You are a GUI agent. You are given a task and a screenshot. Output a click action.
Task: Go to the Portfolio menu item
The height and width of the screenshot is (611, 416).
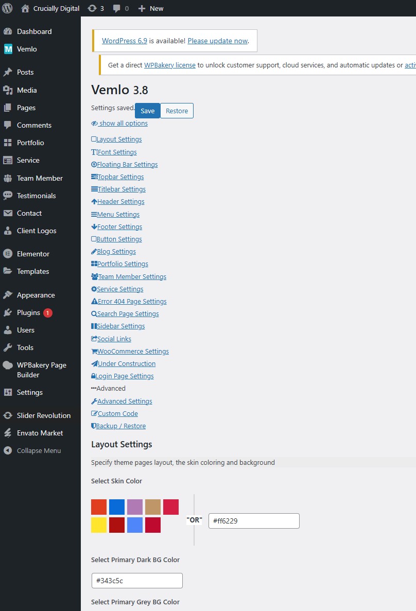tap(30, 143)
